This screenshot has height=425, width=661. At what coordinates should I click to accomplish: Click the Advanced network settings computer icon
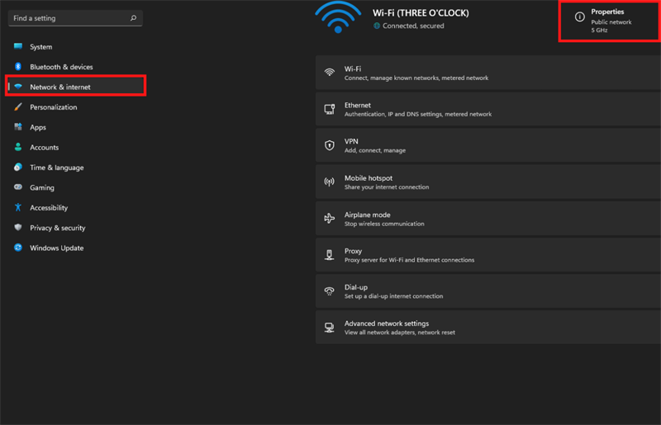[330, 328]
